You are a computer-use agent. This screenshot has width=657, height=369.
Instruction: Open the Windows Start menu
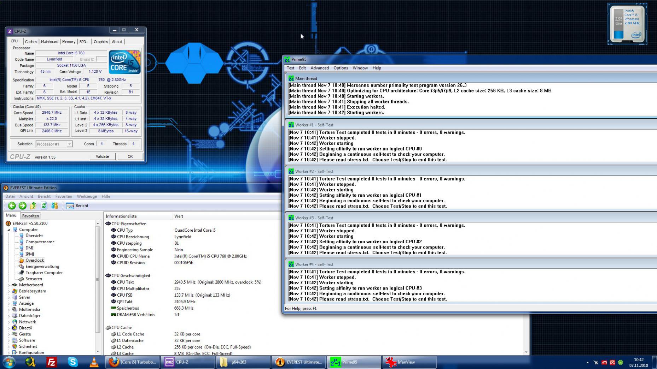click(x=9, y=362)
